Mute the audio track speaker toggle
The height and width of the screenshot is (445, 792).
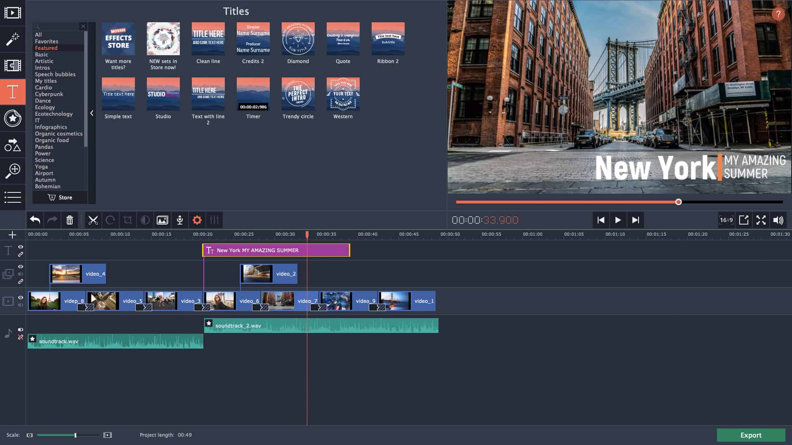point(21,330)
